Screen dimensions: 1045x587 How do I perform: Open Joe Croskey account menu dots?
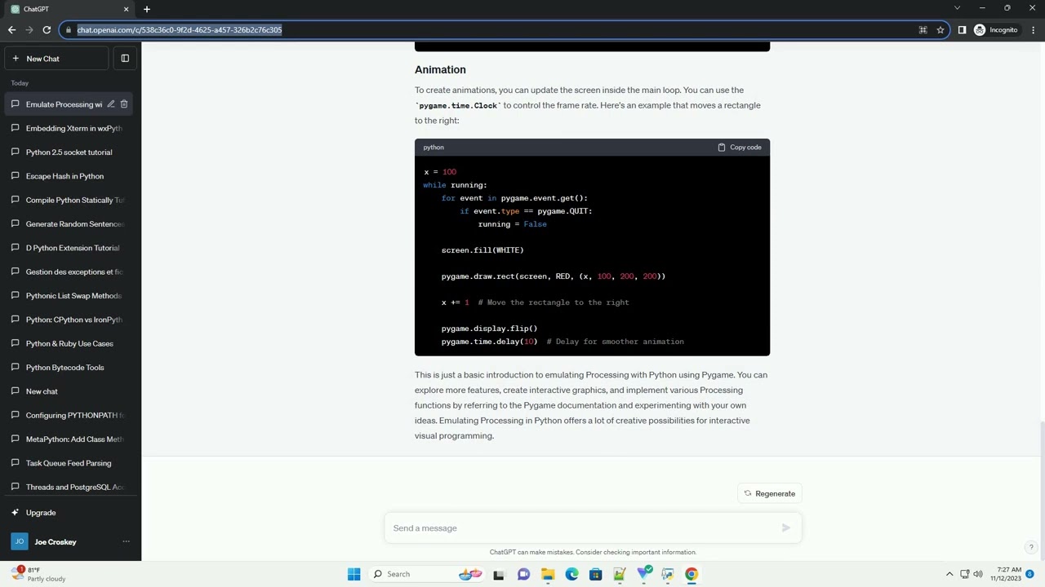click(x=126, y=541)
